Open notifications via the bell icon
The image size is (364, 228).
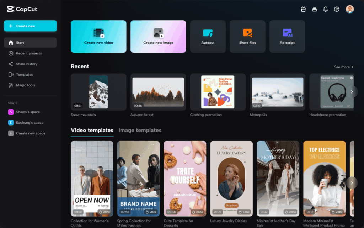(x=325, y=9)
